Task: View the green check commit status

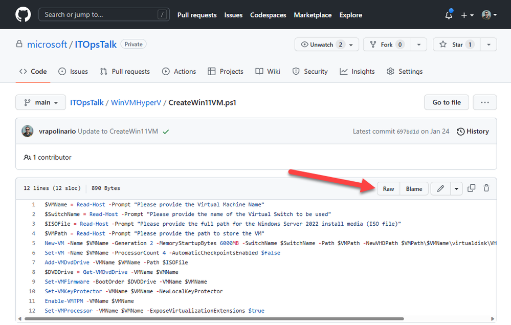Action: pos(166,132)
